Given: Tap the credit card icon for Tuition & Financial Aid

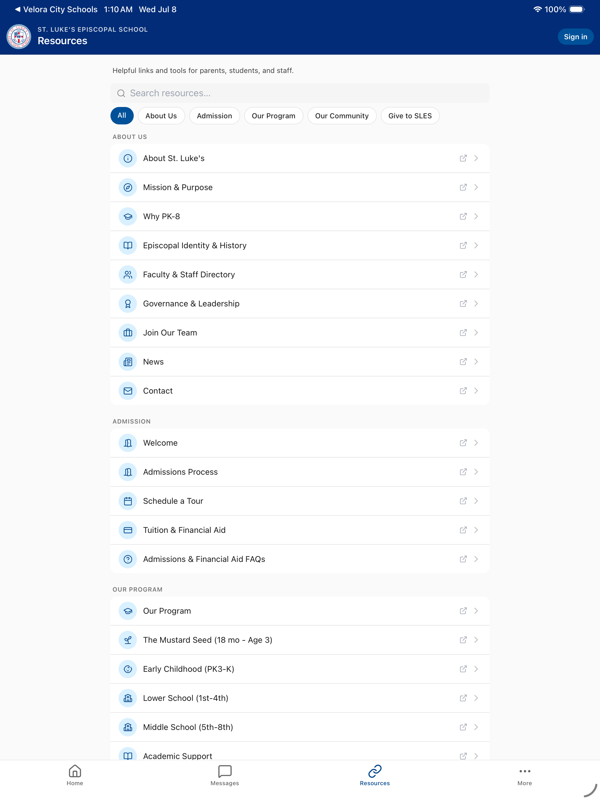Looking at the screenshot, I should (x=128, y=530).
